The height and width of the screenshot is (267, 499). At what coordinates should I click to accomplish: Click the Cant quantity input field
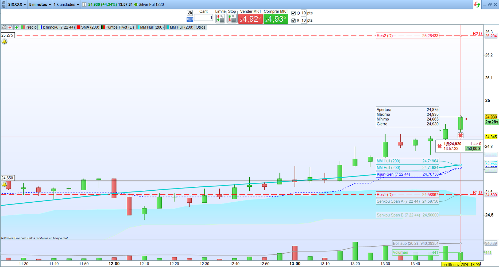point(203,18)
